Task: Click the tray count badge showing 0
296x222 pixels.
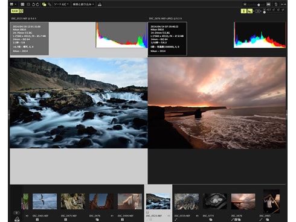Action: (x=17, y=213)
